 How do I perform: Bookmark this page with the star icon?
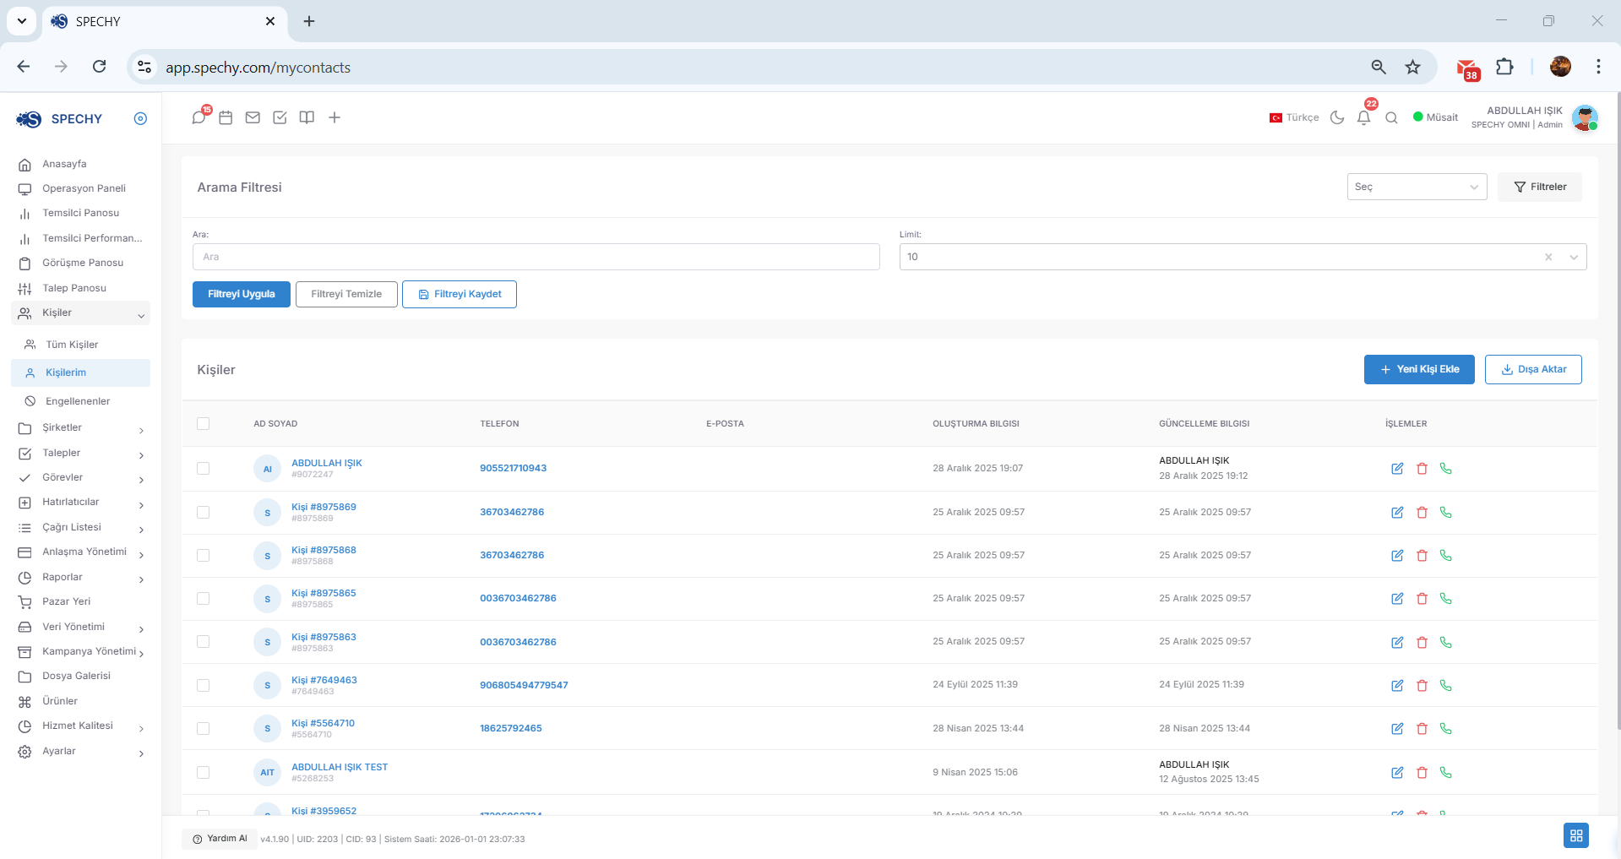(1412, 67)
